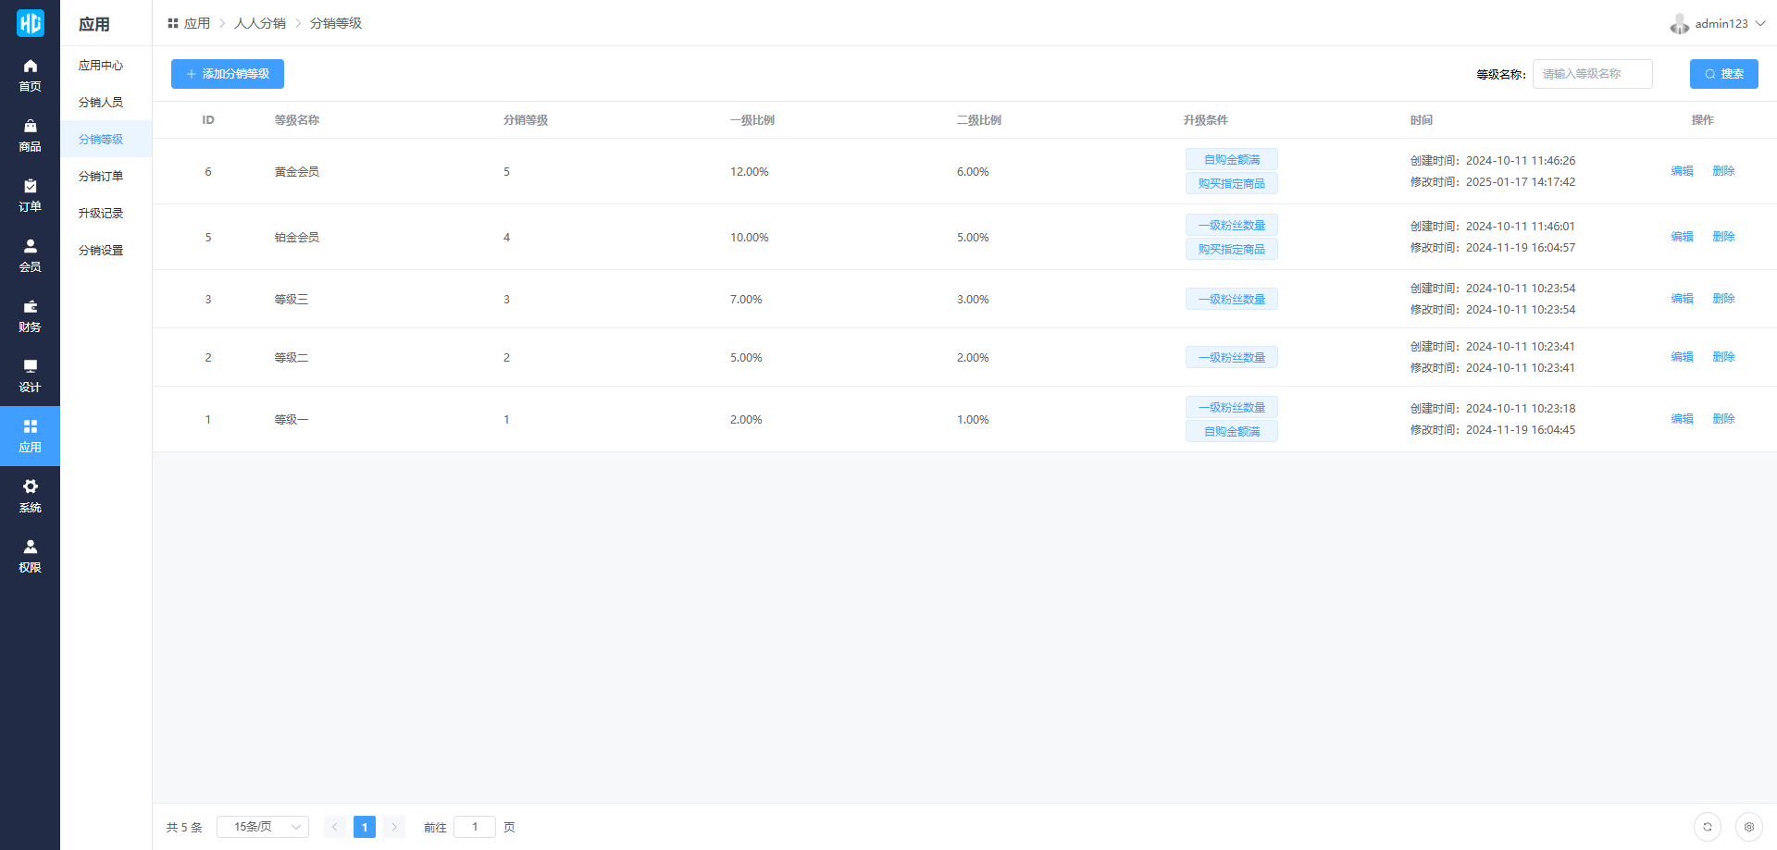Screen dimensions: 1777x850
Task: Open 升级记录 menu item
Action: [x=101, y=214]
